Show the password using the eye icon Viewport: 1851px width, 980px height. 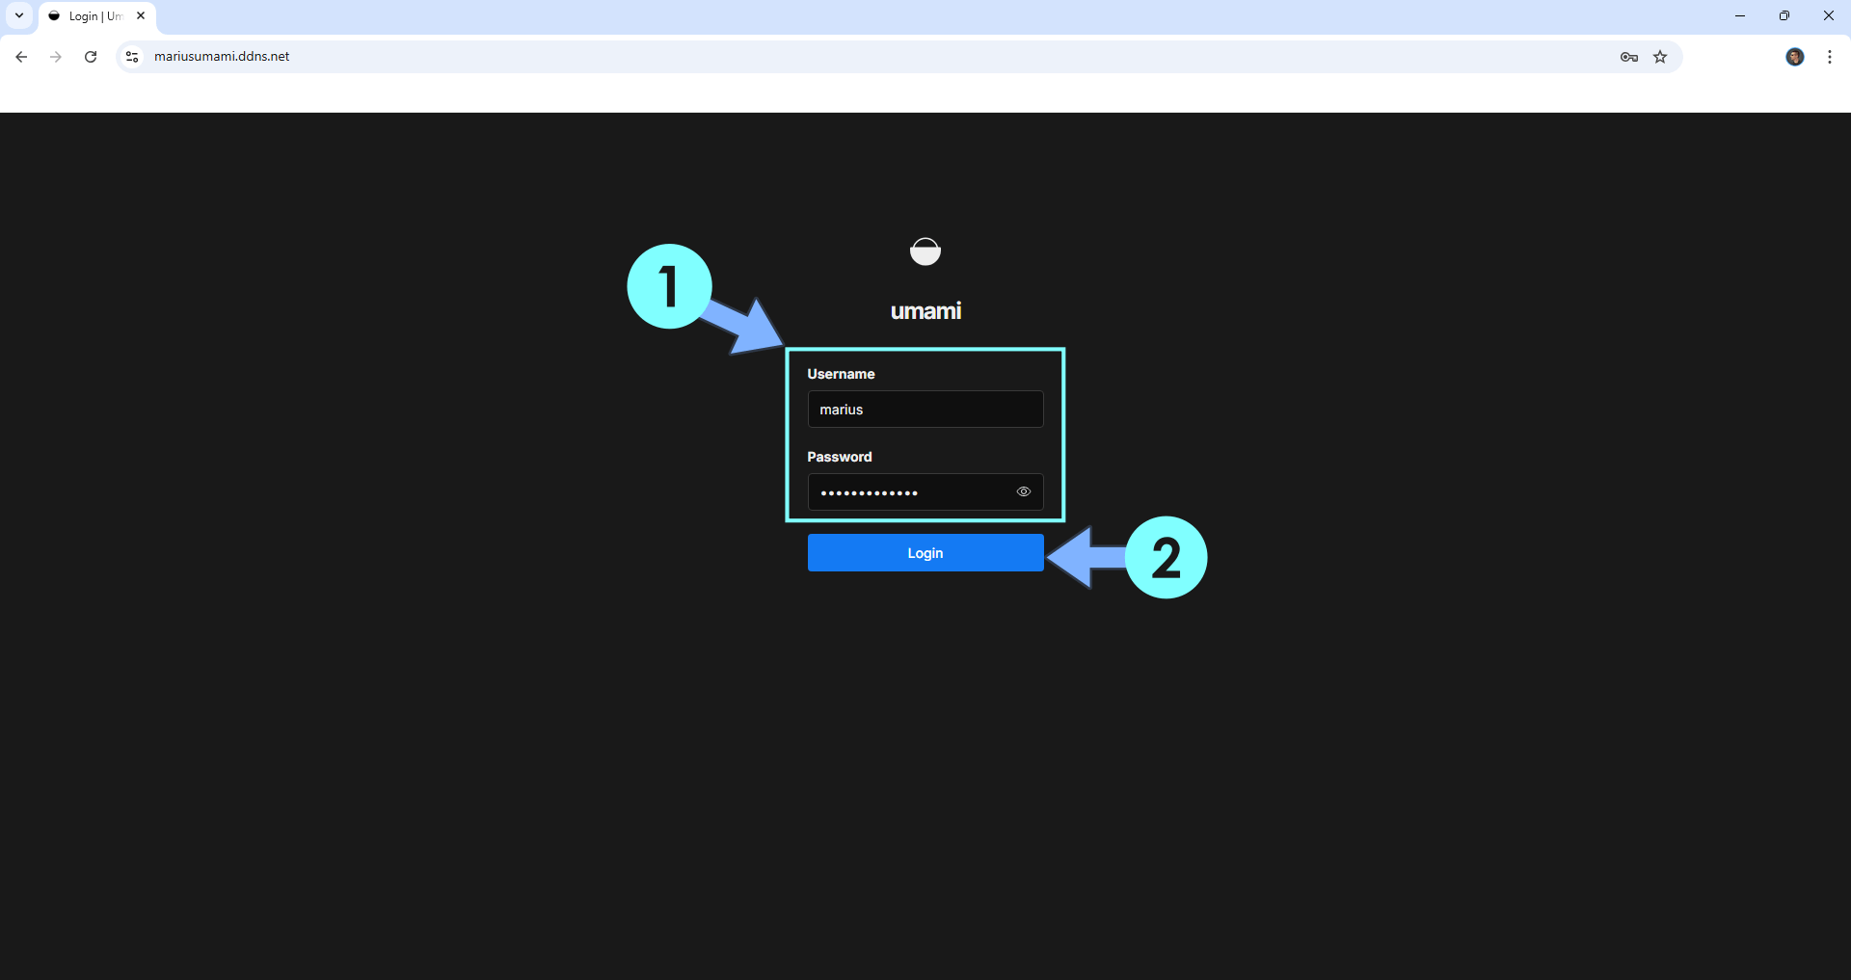click(1024, 491)
